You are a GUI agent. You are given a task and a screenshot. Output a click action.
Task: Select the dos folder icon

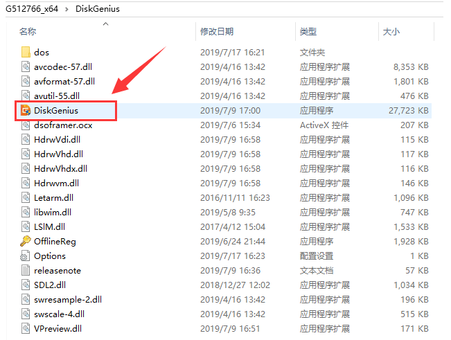point(26,52)
